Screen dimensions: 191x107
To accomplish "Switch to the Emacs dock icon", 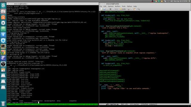I will point(3,58).
